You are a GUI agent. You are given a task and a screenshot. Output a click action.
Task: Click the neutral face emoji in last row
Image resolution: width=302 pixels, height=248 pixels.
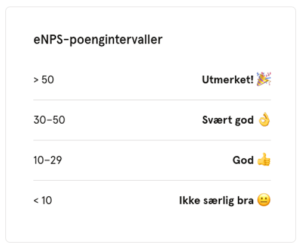pyautogui.click(x=264, y=200)
